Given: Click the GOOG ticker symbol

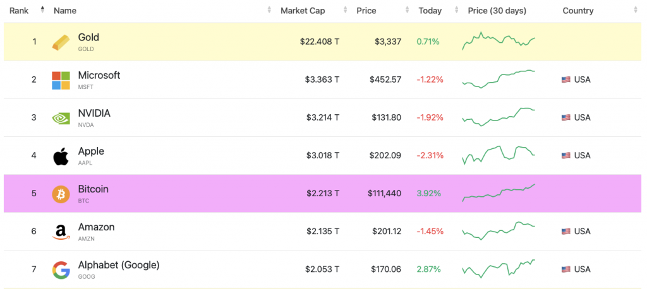Looking at the screenshot, I should pos(86,276).
